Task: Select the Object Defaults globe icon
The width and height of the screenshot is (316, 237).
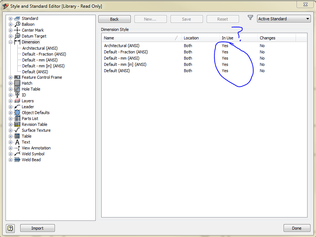Action: (x=17, y=113)
